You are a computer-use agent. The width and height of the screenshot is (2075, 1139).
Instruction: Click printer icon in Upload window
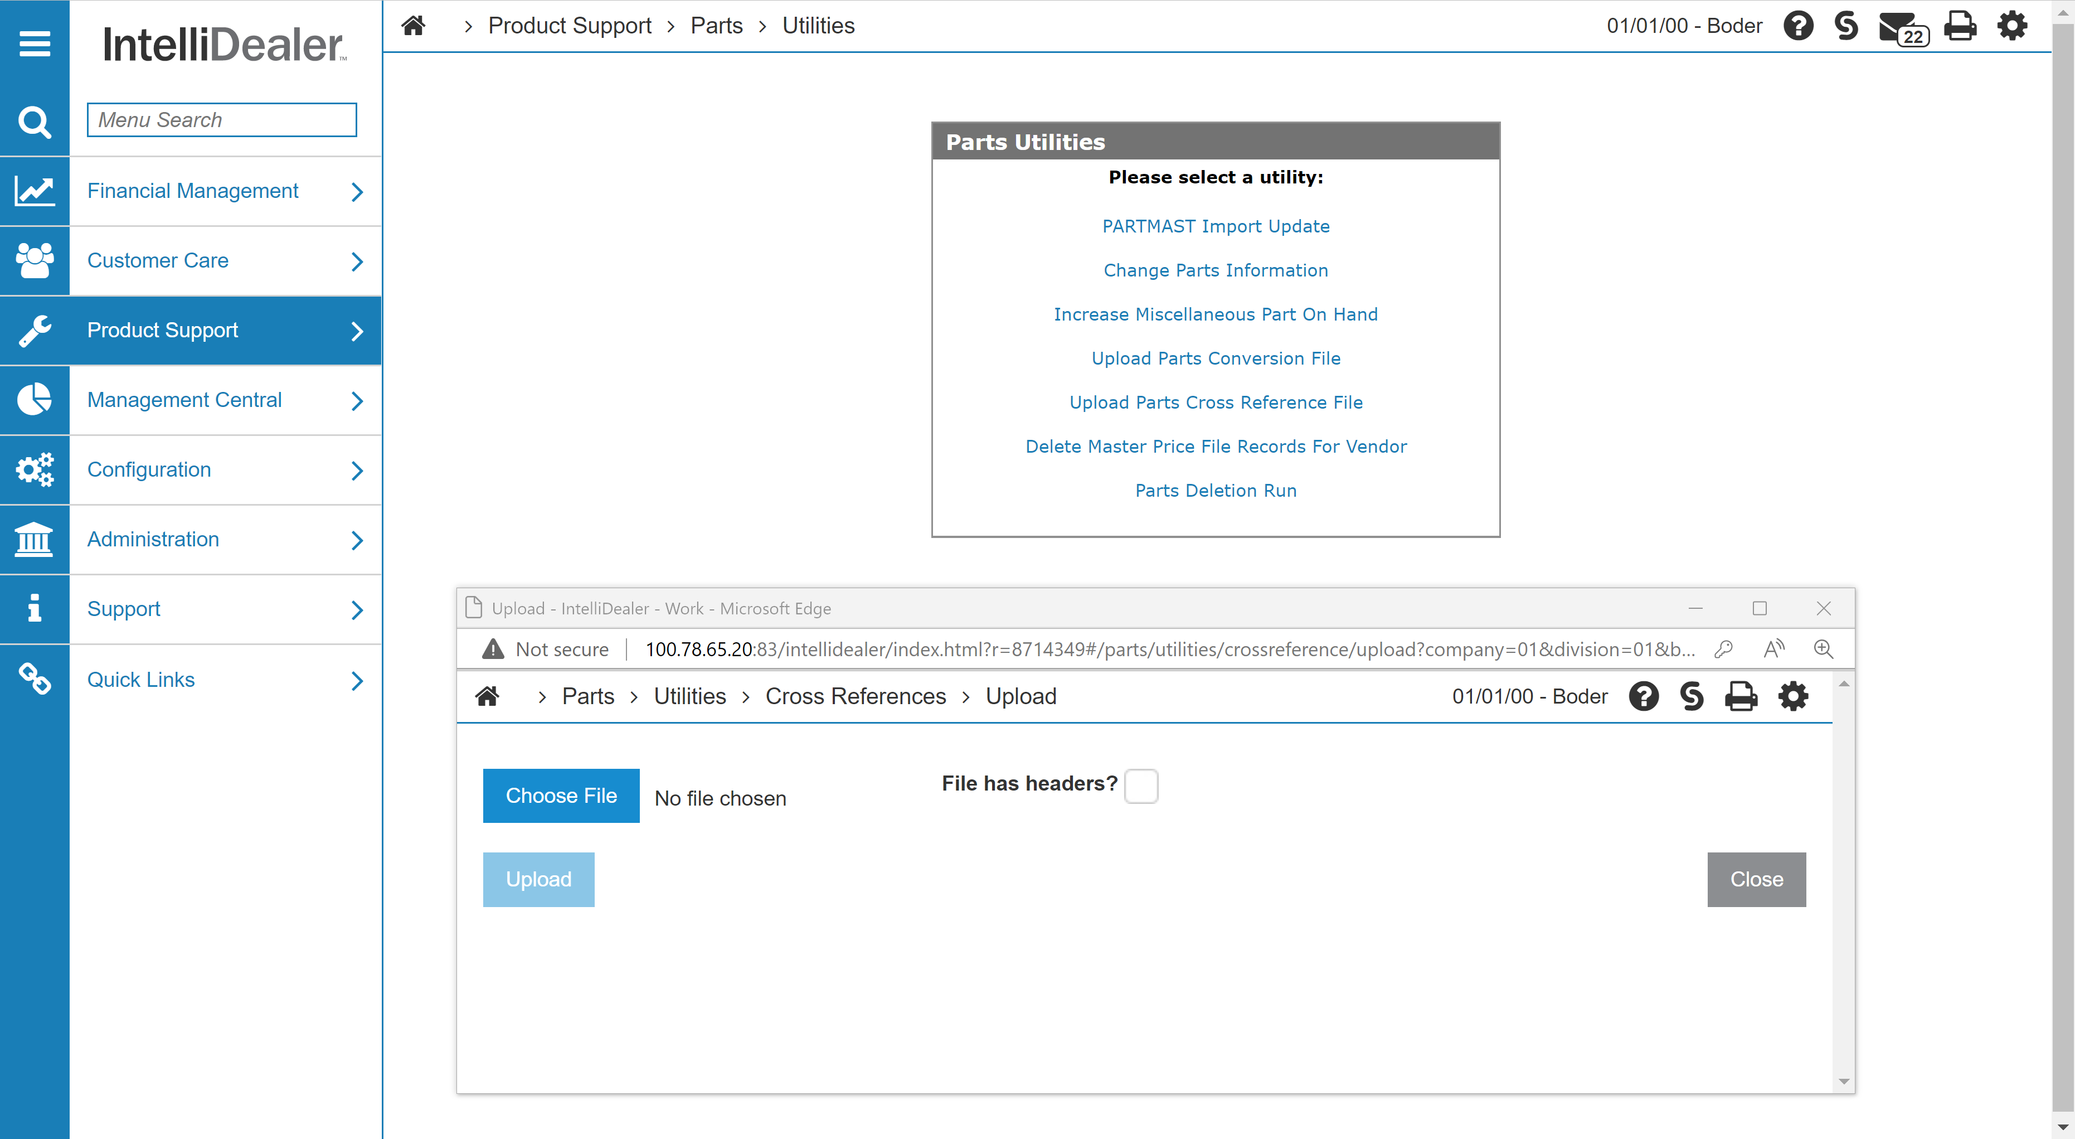1741,696
